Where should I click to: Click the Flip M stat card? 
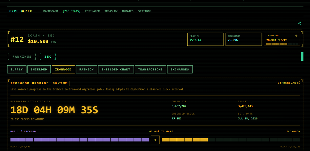coord(205,39)
